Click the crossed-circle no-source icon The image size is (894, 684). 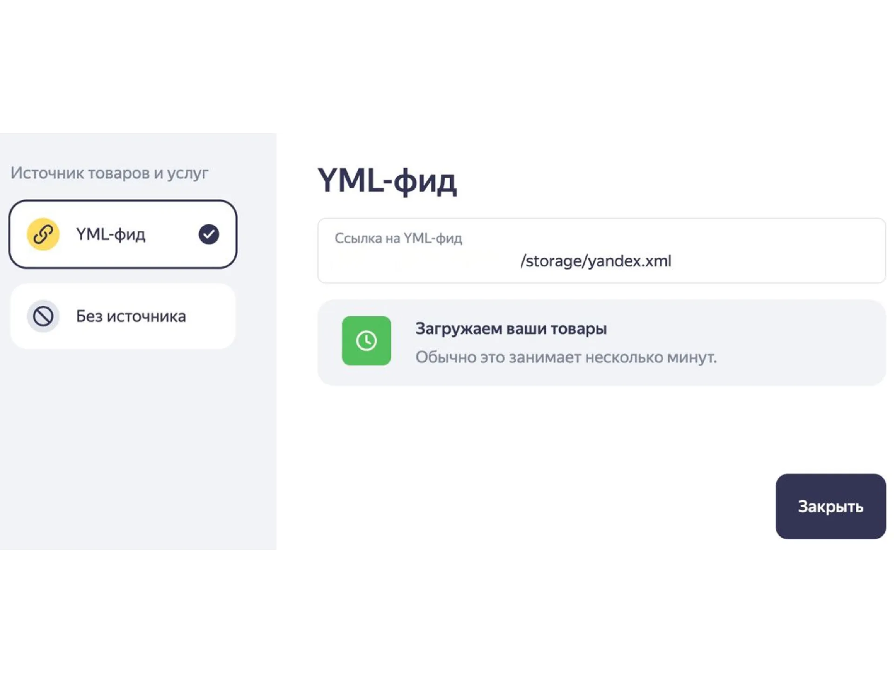43,316
